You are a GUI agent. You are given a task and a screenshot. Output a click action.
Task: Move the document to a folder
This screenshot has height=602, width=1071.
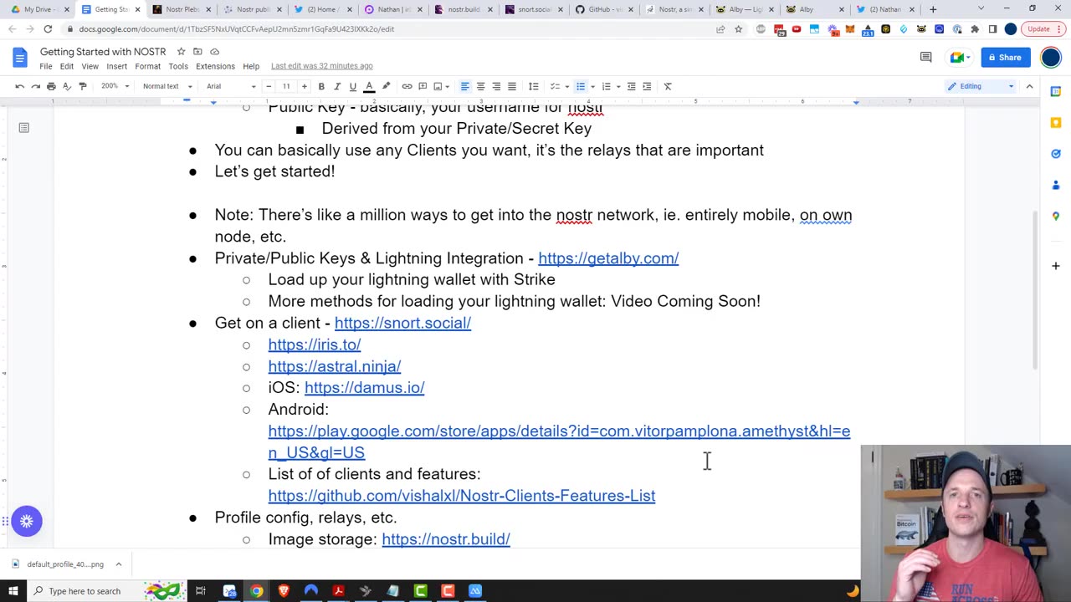click(197, 52)
